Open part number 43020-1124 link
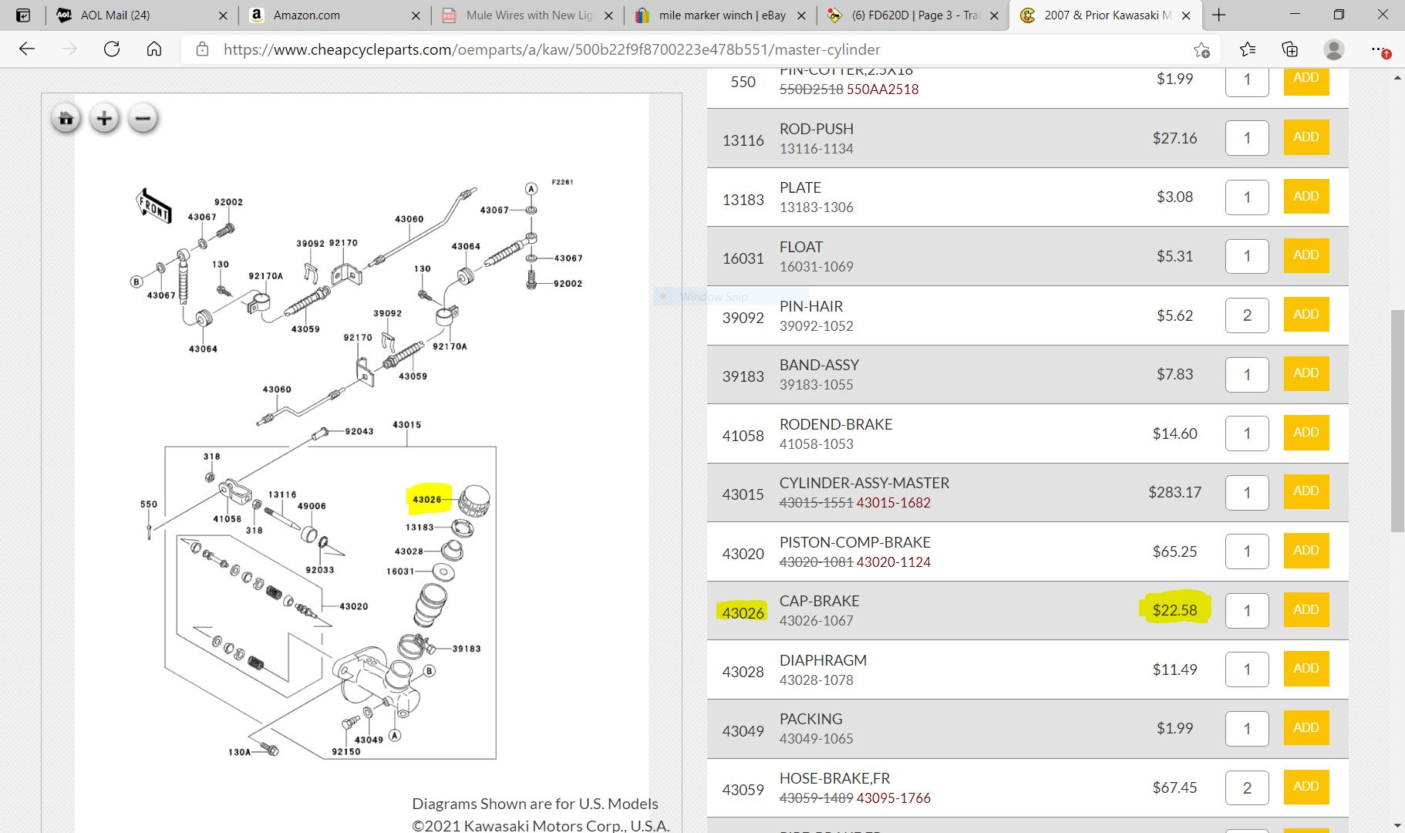 click(x=894, y=562)
